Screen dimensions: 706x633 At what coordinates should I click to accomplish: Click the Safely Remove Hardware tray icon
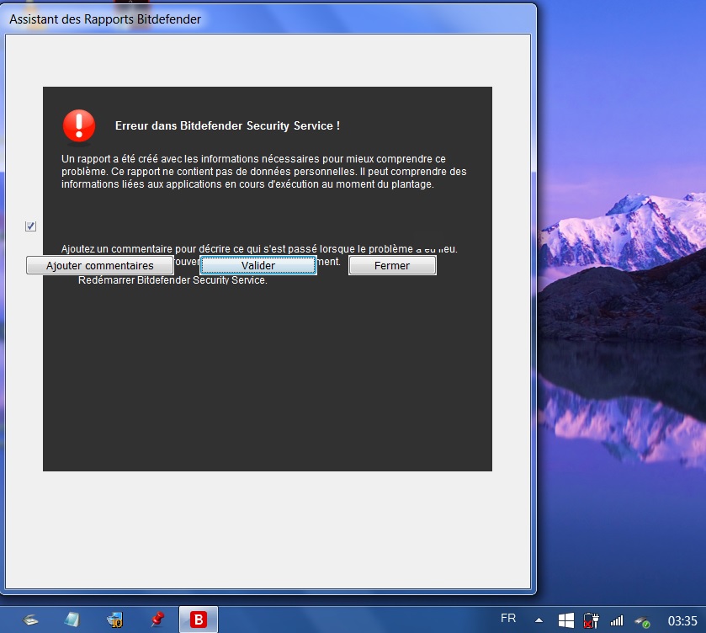pos(643,621)
